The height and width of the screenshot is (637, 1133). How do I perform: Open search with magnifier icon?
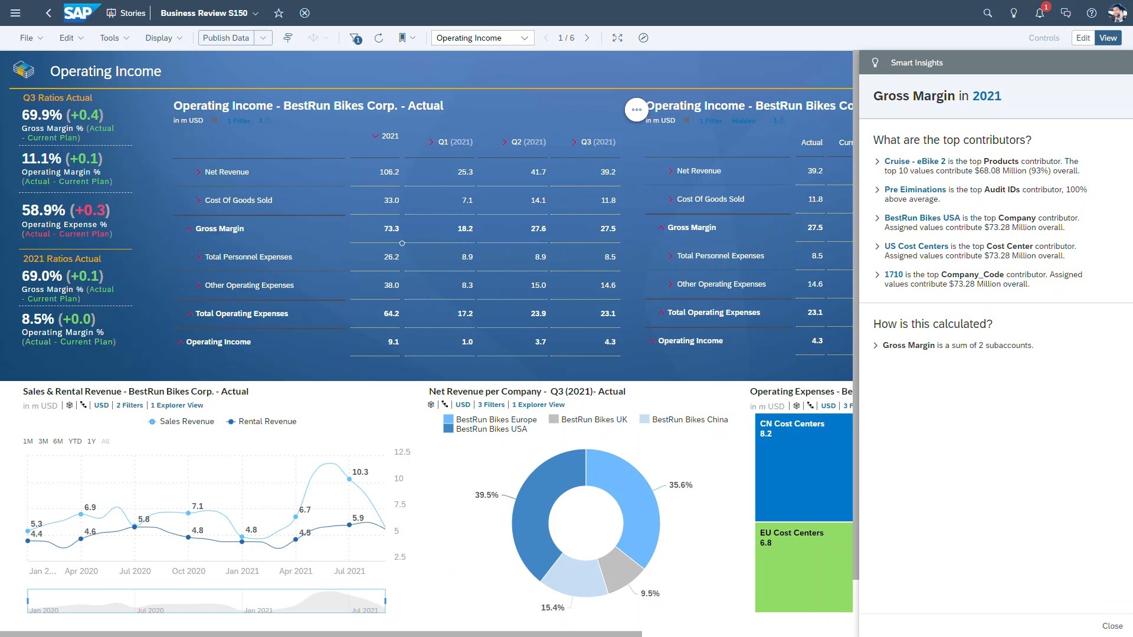point(987,13)
